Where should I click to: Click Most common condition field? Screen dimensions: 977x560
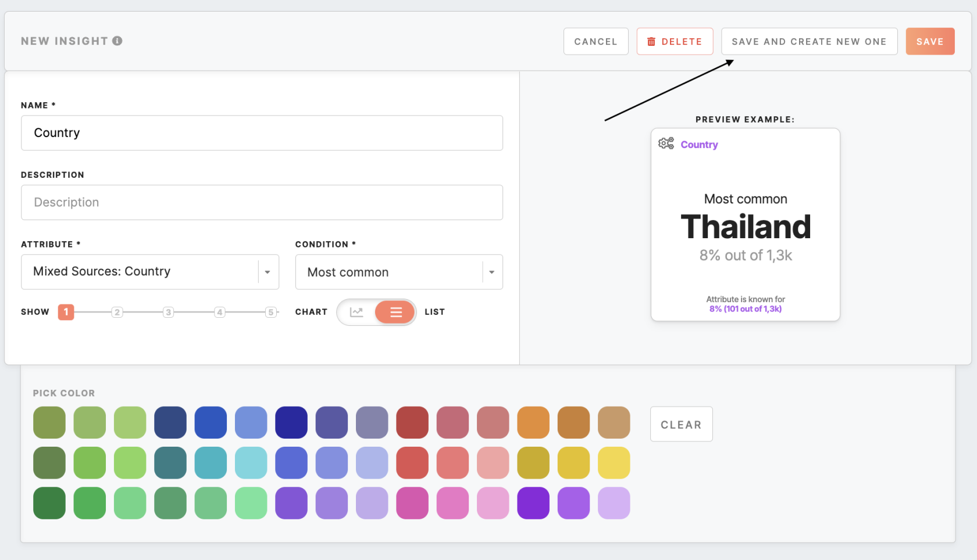click(x=399, y=272)
